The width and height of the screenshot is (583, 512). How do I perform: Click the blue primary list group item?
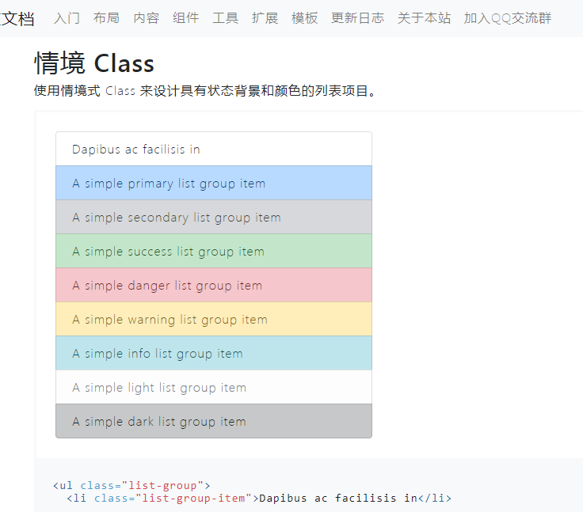[x=214, y=183]
